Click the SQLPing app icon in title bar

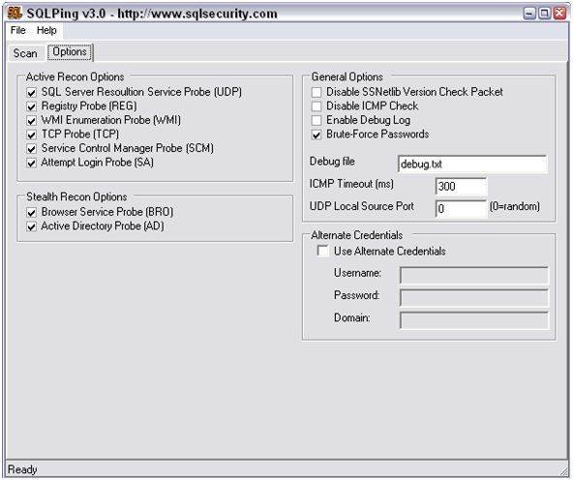[x=15, y=14]
